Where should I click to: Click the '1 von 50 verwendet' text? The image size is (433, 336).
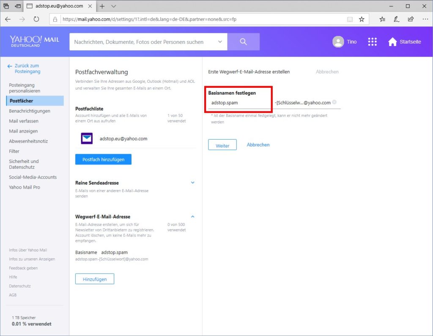[176, 118]
